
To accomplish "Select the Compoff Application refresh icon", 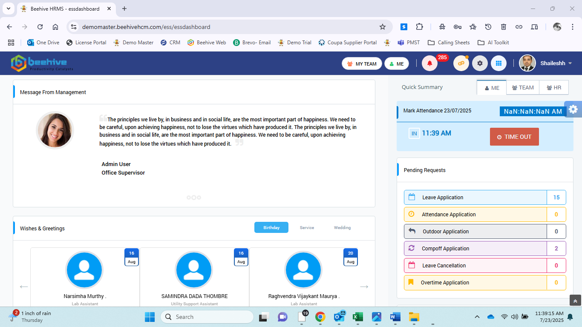I will pyautogui.click(x=412, y=248).
